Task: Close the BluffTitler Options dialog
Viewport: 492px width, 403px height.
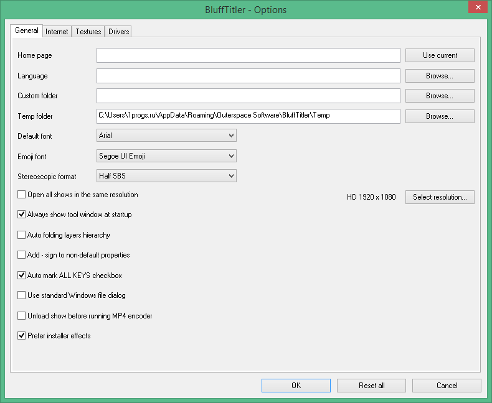Action: coord(476,7)
